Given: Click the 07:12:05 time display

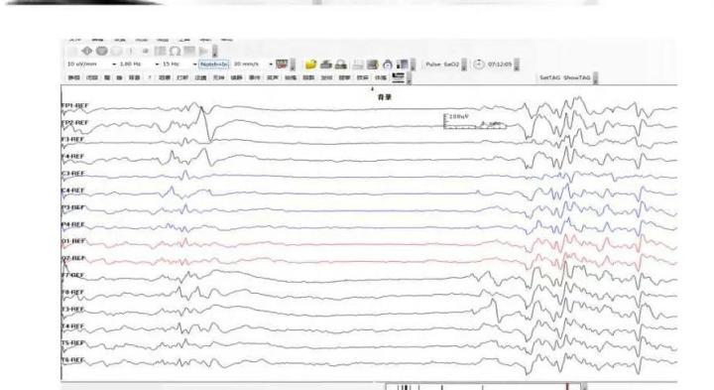Looking at the screenshot, I should 500,65.
